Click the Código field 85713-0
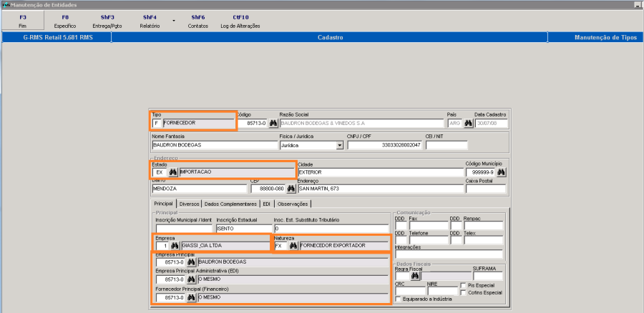The height and width of the screenshot is (313, 644). coord(253,123)
